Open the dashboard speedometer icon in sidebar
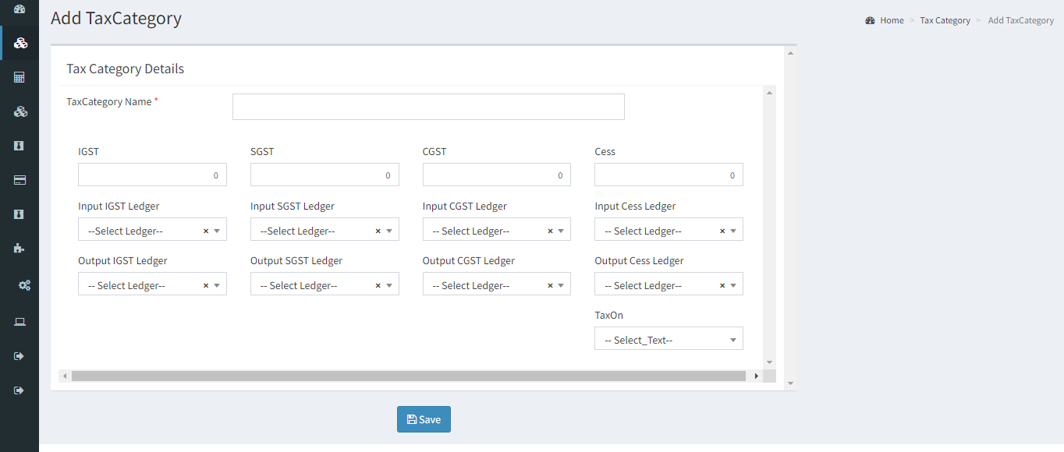Viewport: 1064px width, 452px height. coord(20,9)
